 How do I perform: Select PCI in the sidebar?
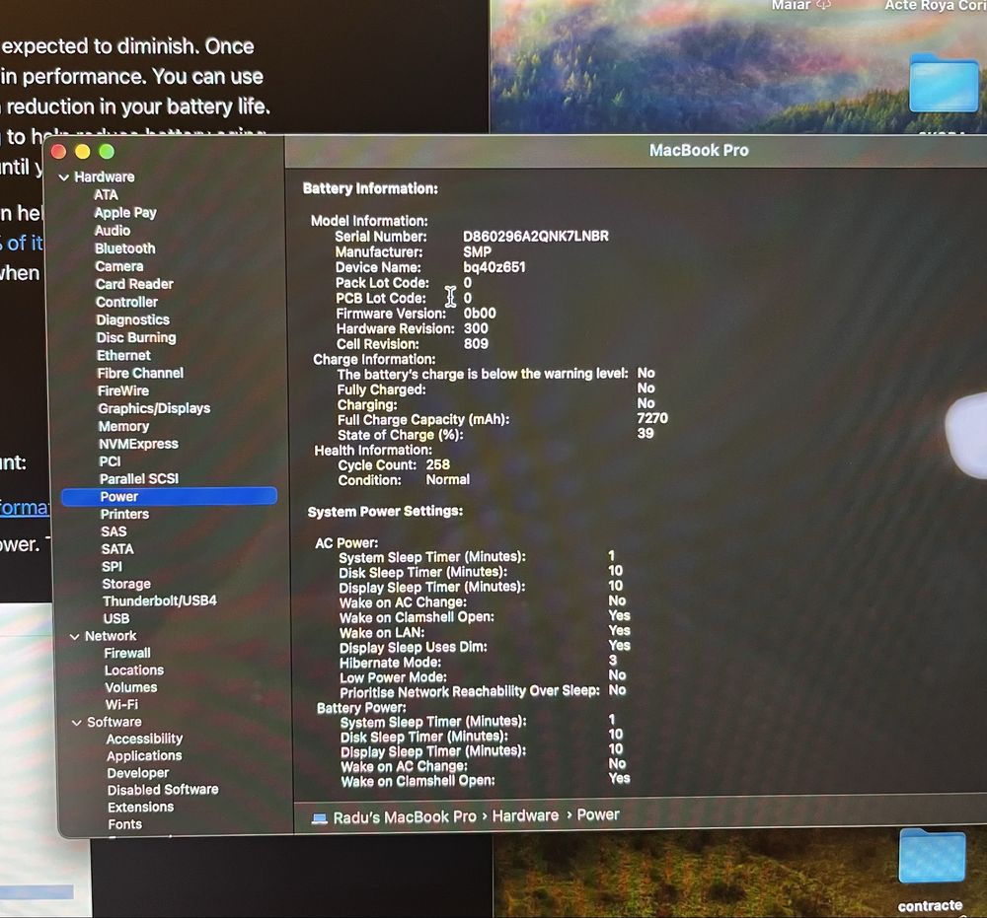110,461
